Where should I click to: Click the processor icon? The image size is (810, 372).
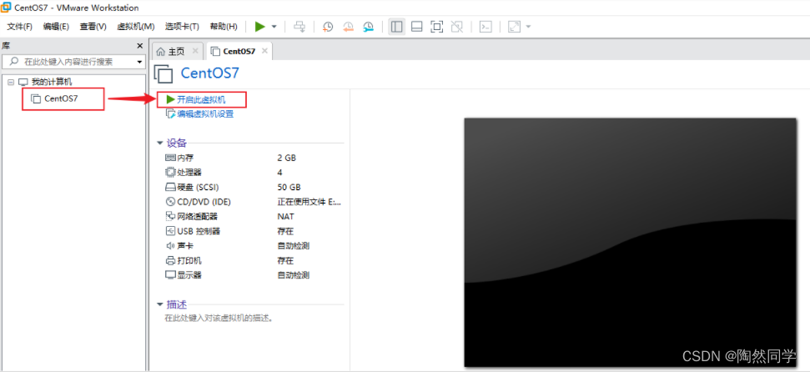[x=170, y=172]
